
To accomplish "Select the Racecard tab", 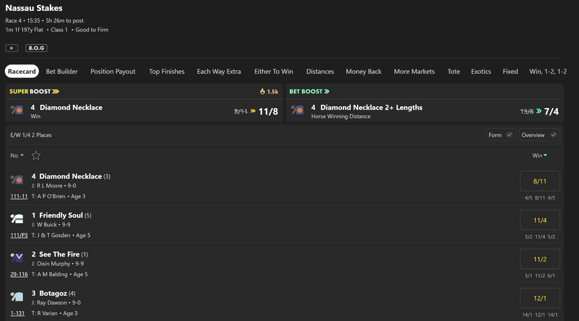I will (22, 71).
